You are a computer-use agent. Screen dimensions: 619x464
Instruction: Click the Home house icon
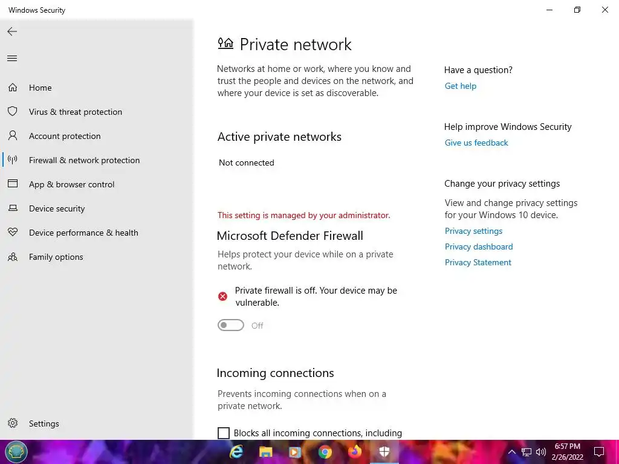[13, 87]
